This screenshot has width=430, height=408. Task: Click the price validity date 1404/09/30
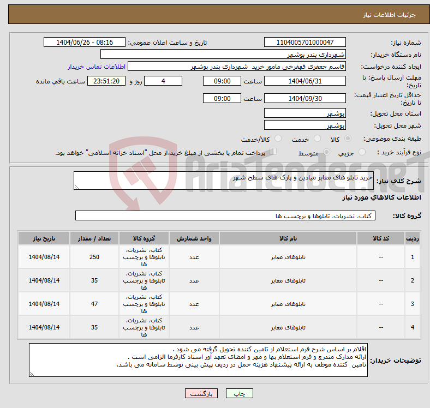304,98
